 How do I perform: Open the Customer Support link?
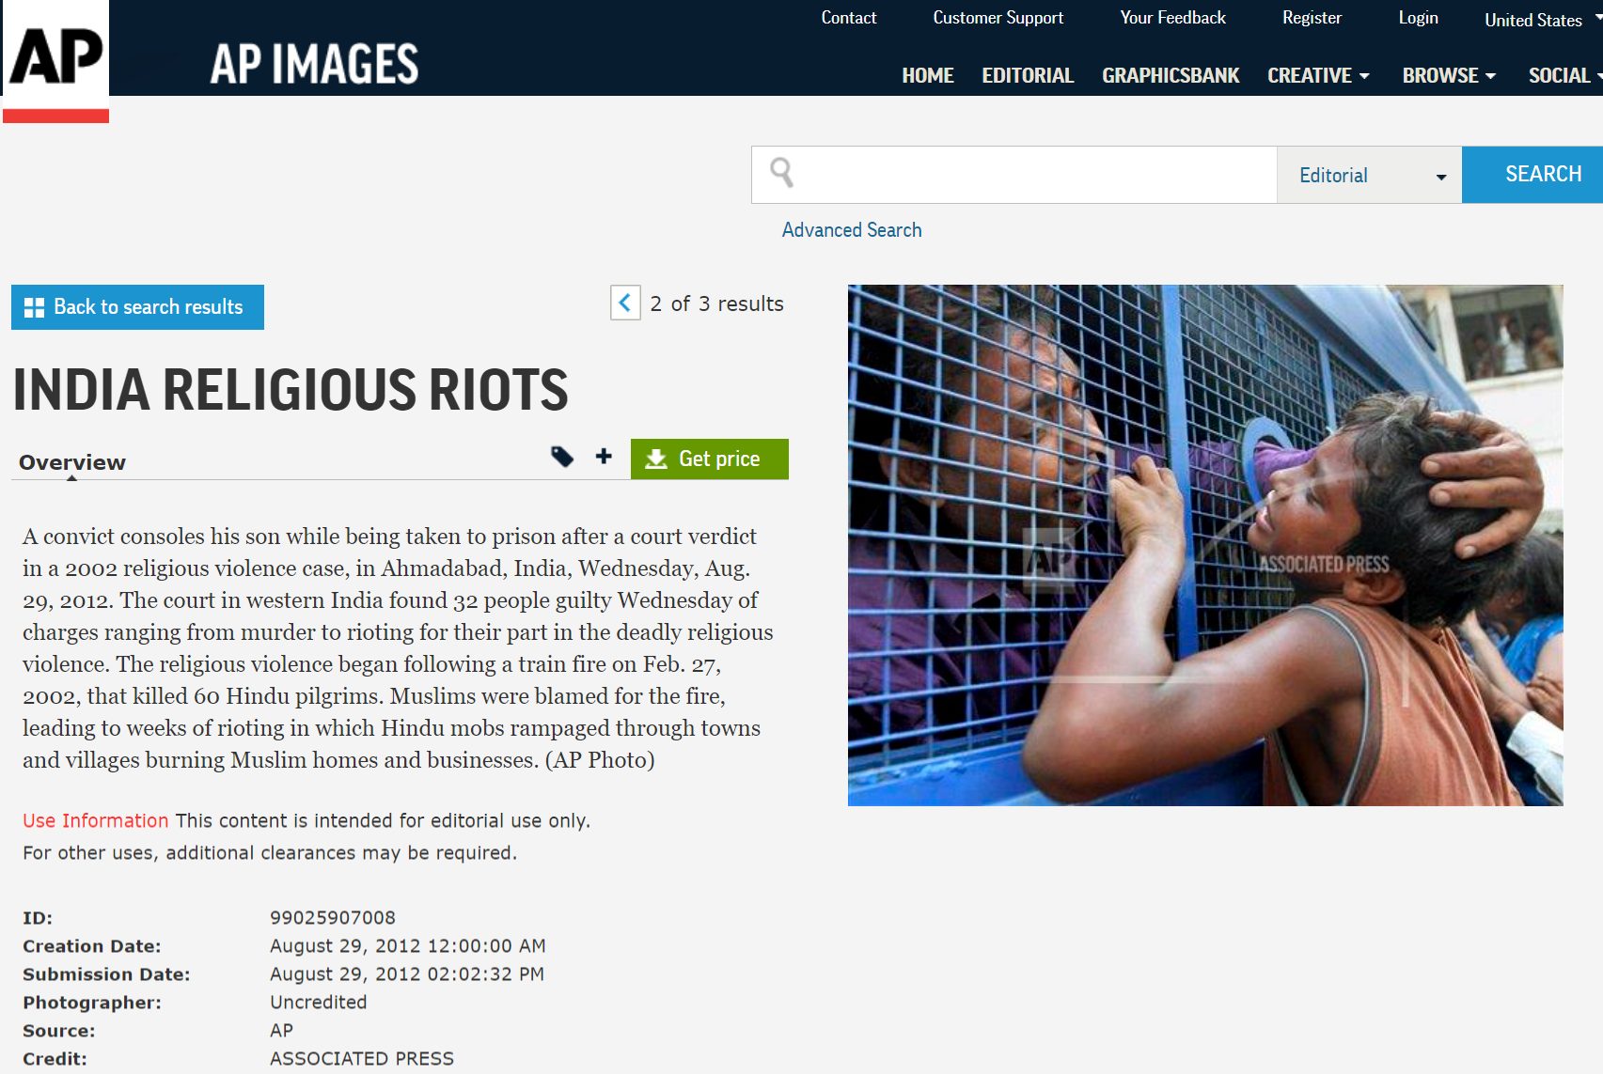998,18
